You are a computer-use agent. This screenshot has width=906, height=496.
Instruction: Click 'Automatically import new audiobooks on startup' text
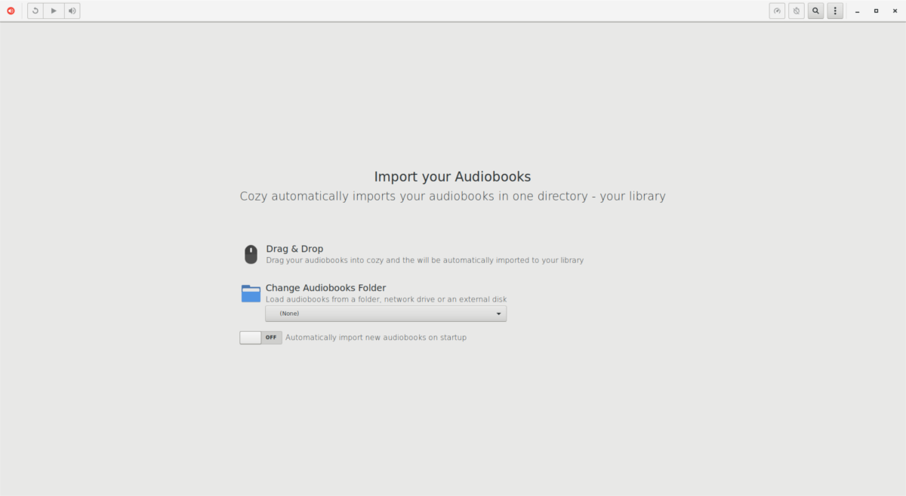376,338
